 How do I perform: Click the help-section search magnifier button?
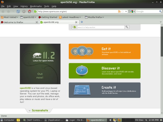point(127,27)
